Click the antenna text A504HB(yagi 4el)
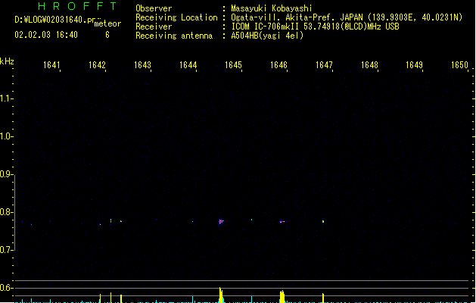 click(267, 36)
